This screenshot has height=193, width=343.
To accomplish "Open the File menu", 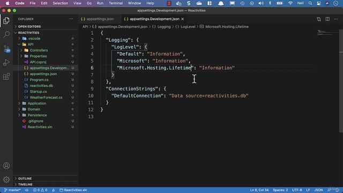I will point(33,3).
